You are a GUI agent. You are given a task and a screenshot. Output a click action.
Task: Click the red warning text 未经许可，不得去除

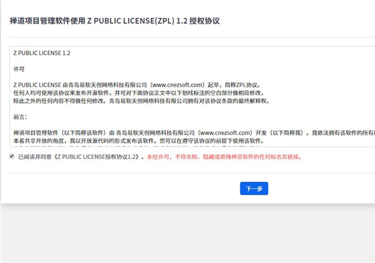pyautogui.click(x=224, y=157)
